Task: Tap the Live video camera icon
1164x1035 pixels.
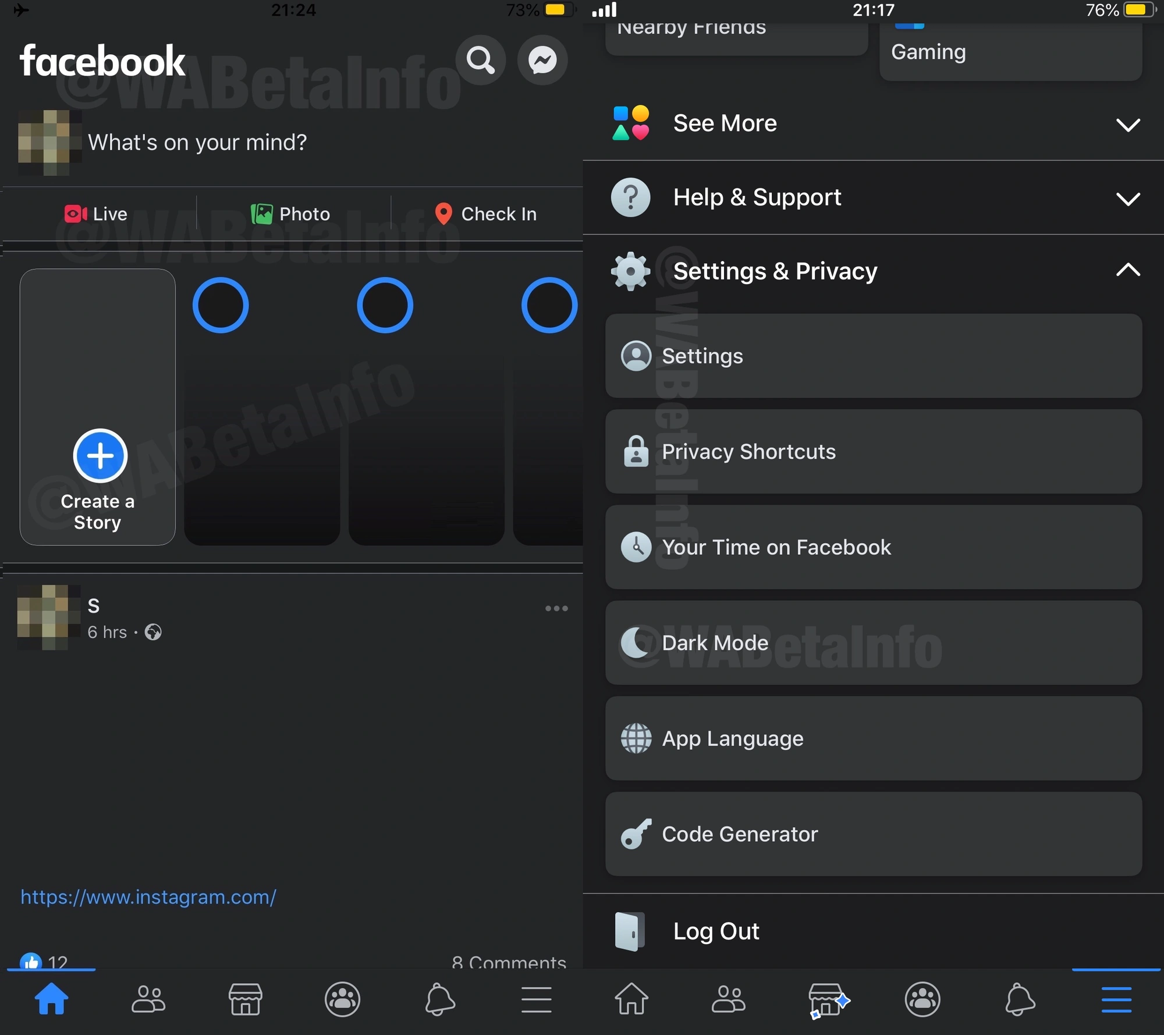Action: [76, 214]
